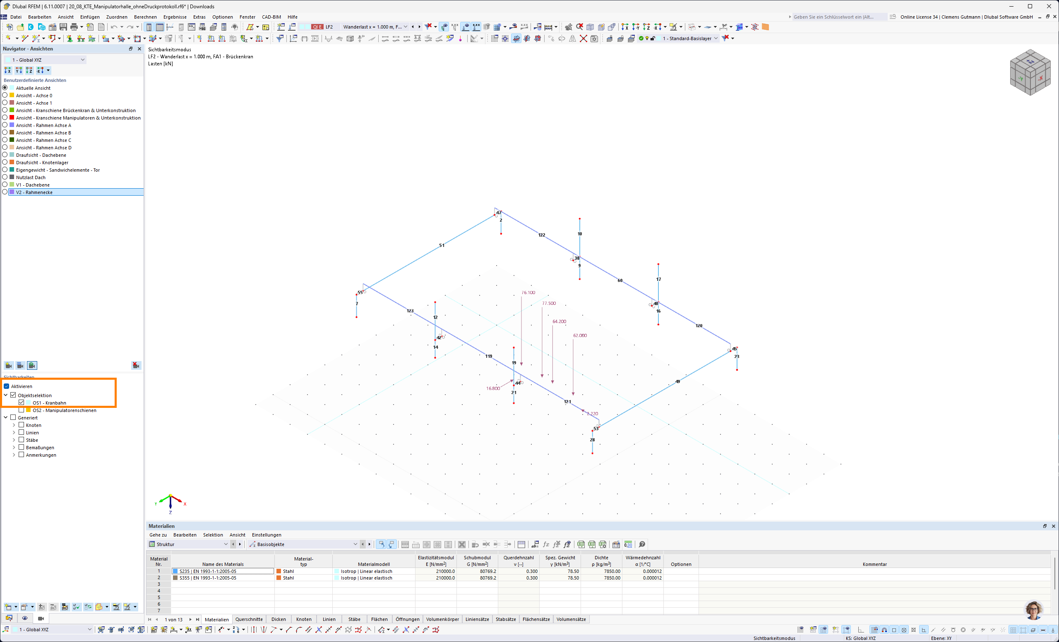
Task: Click the Print icon in main toolbar
Action: [x=74, y=27]
